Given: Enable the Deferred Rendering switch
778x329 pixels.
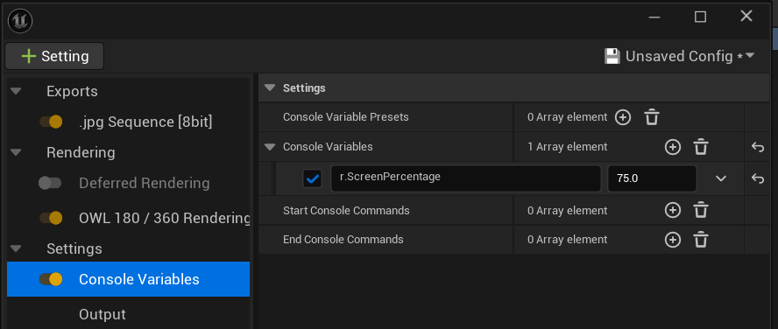Looking at the screenshot, I should click(50, 184).
